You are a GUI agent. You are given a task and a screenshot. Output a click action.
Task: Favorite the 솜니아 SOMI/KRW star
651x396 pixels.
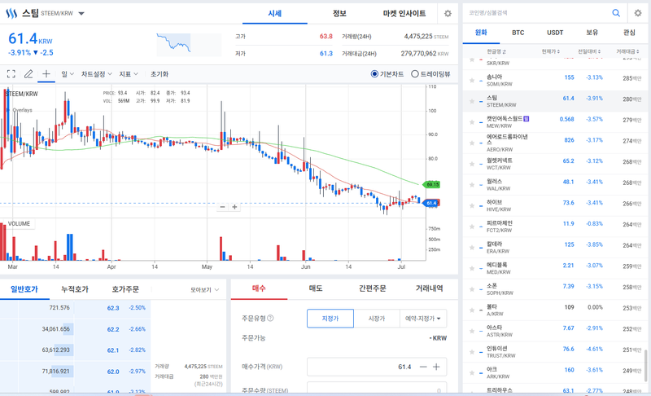(472, 80)
